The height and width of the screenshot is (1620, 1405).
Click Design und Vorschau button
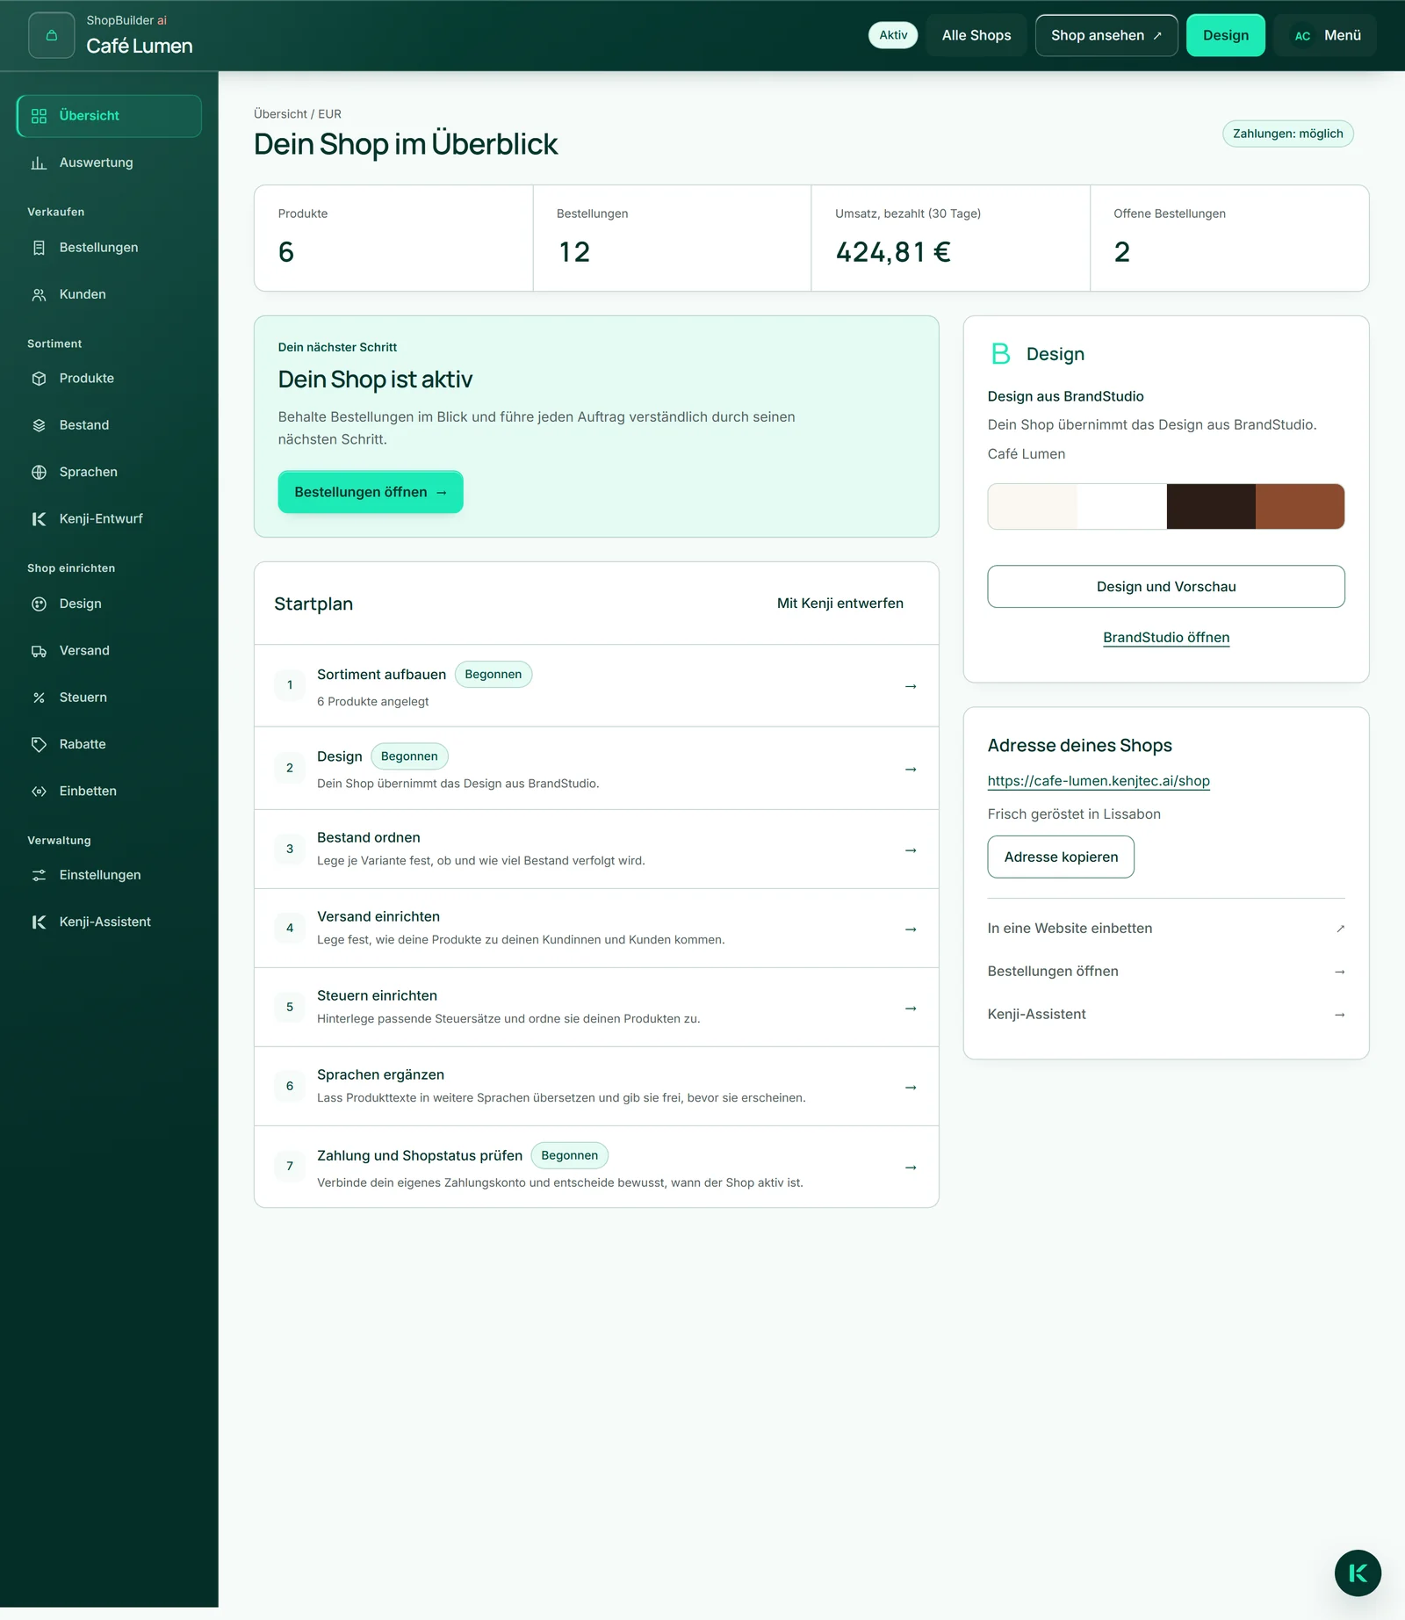click(1166, 587)
